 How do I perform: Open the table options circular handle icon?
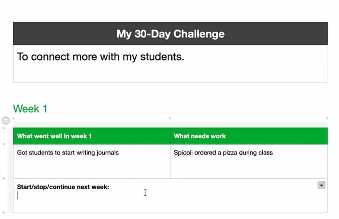pos(6,120)
